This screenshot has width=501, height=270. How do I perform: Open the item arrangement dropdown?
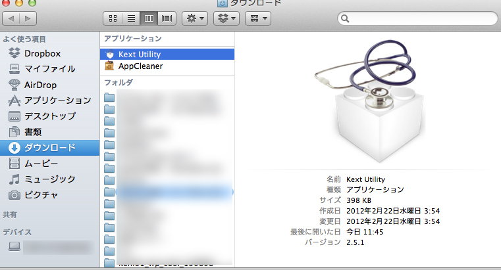[258, 18]
